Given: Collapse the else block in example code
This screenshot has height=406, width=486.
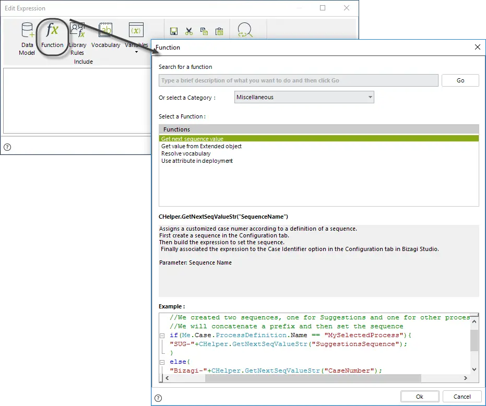Looking at the screenshot, I should [x=162, y=362].
